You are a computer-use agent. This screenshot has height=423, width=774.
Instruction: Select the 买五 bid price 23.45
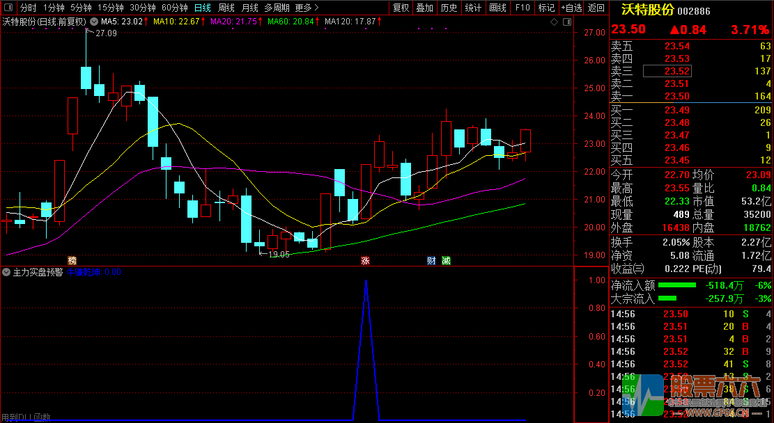click(676, 160)
